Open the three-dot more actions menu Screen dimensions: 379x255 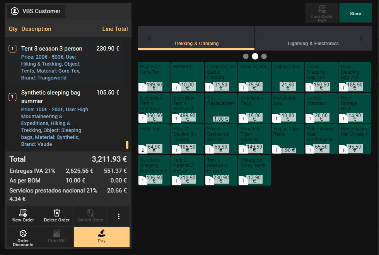point(119,216)
